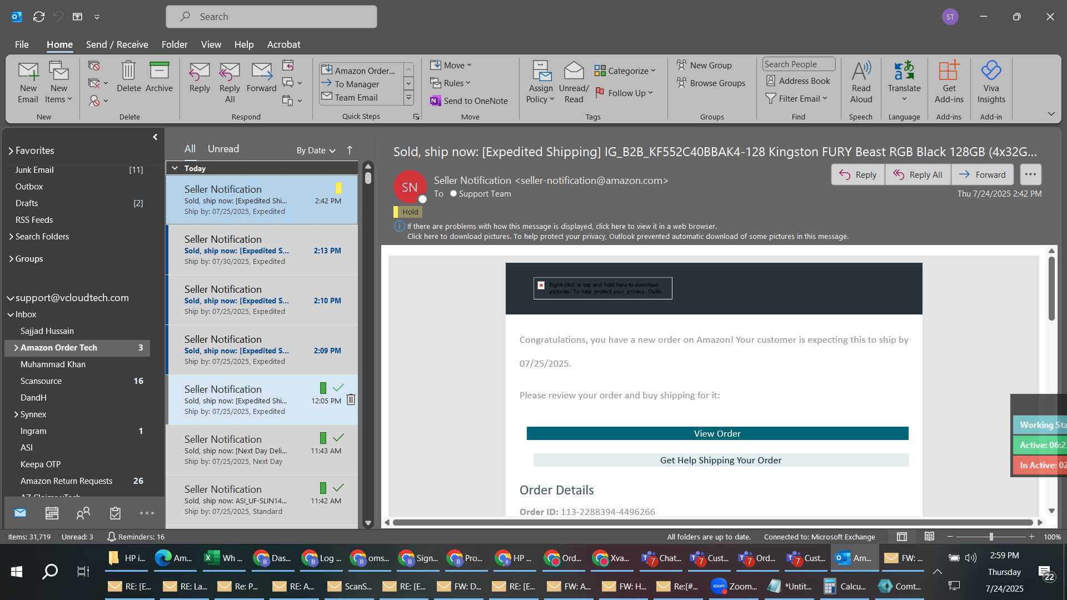Screen dimensions: 1067x600
Task: Toggle Unread/Read status
Action: [574, 82]
